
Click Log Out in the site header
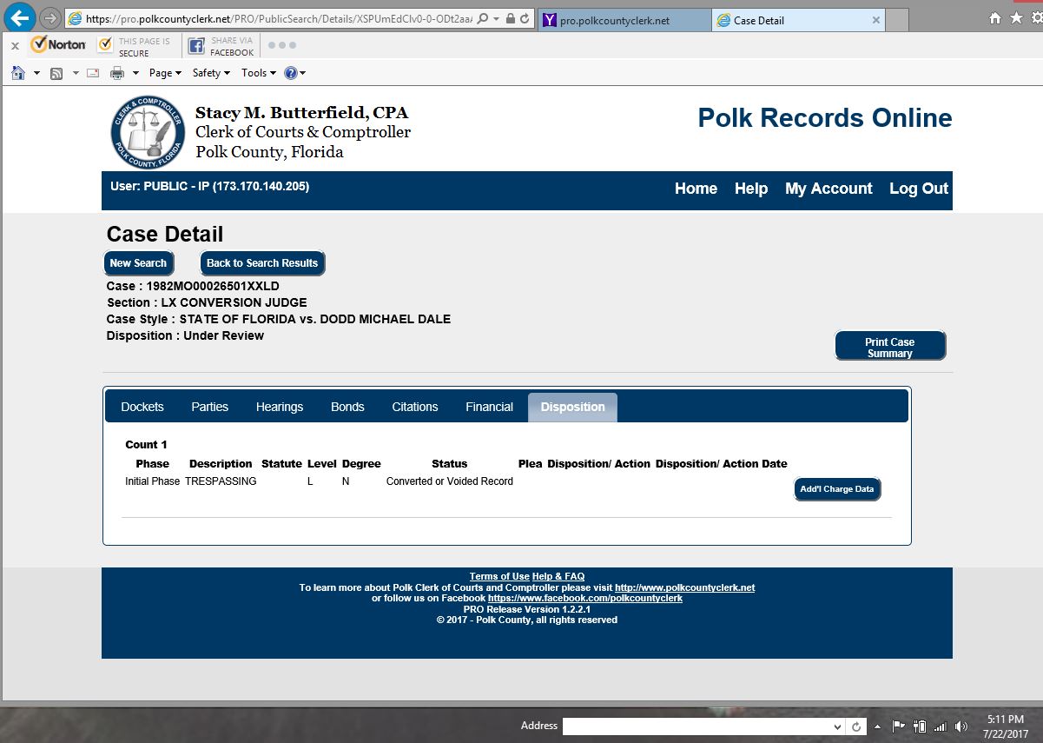(919, 189)
